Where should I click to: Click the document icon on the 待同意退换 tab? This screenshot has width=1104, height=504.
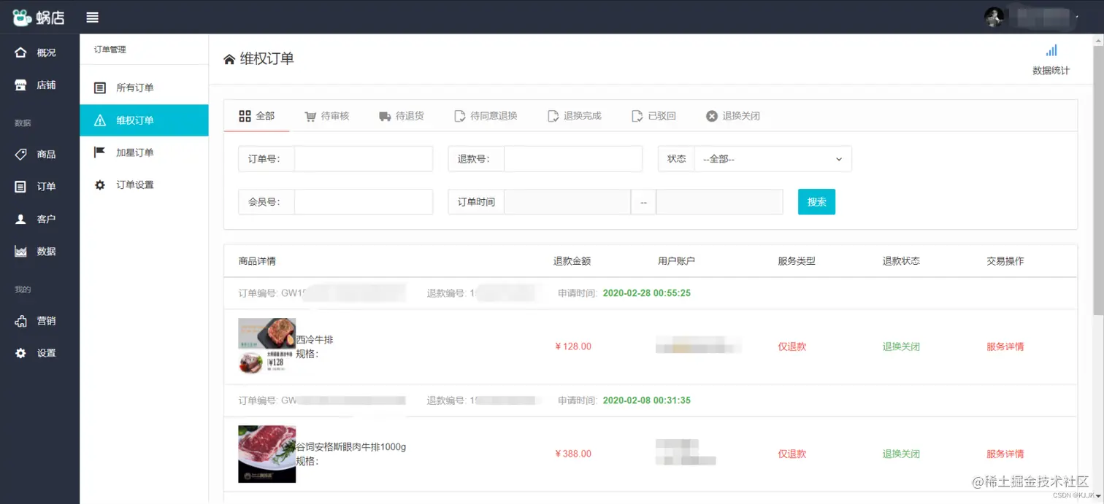click(459, 116)
